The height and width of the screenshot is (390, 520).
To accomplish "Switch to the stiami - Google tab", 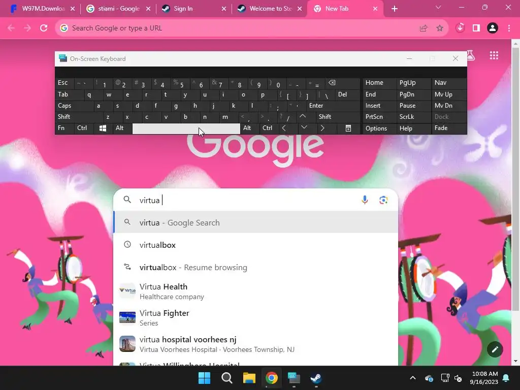I will pyautogui.click(x=118, y=9).
